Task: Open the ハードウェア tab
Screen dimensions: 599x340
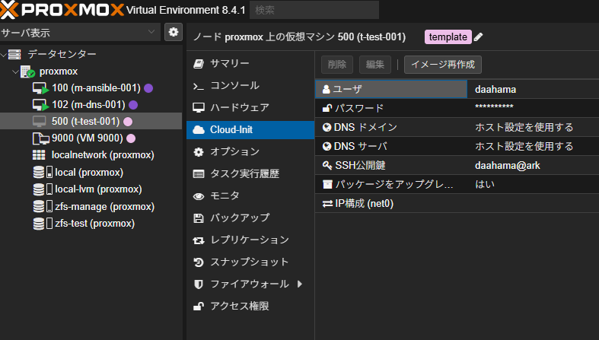Action: click(x=250, y=107)
